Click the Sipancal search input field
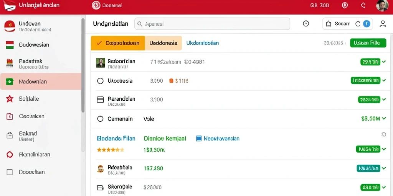 (x=212, y=24)
